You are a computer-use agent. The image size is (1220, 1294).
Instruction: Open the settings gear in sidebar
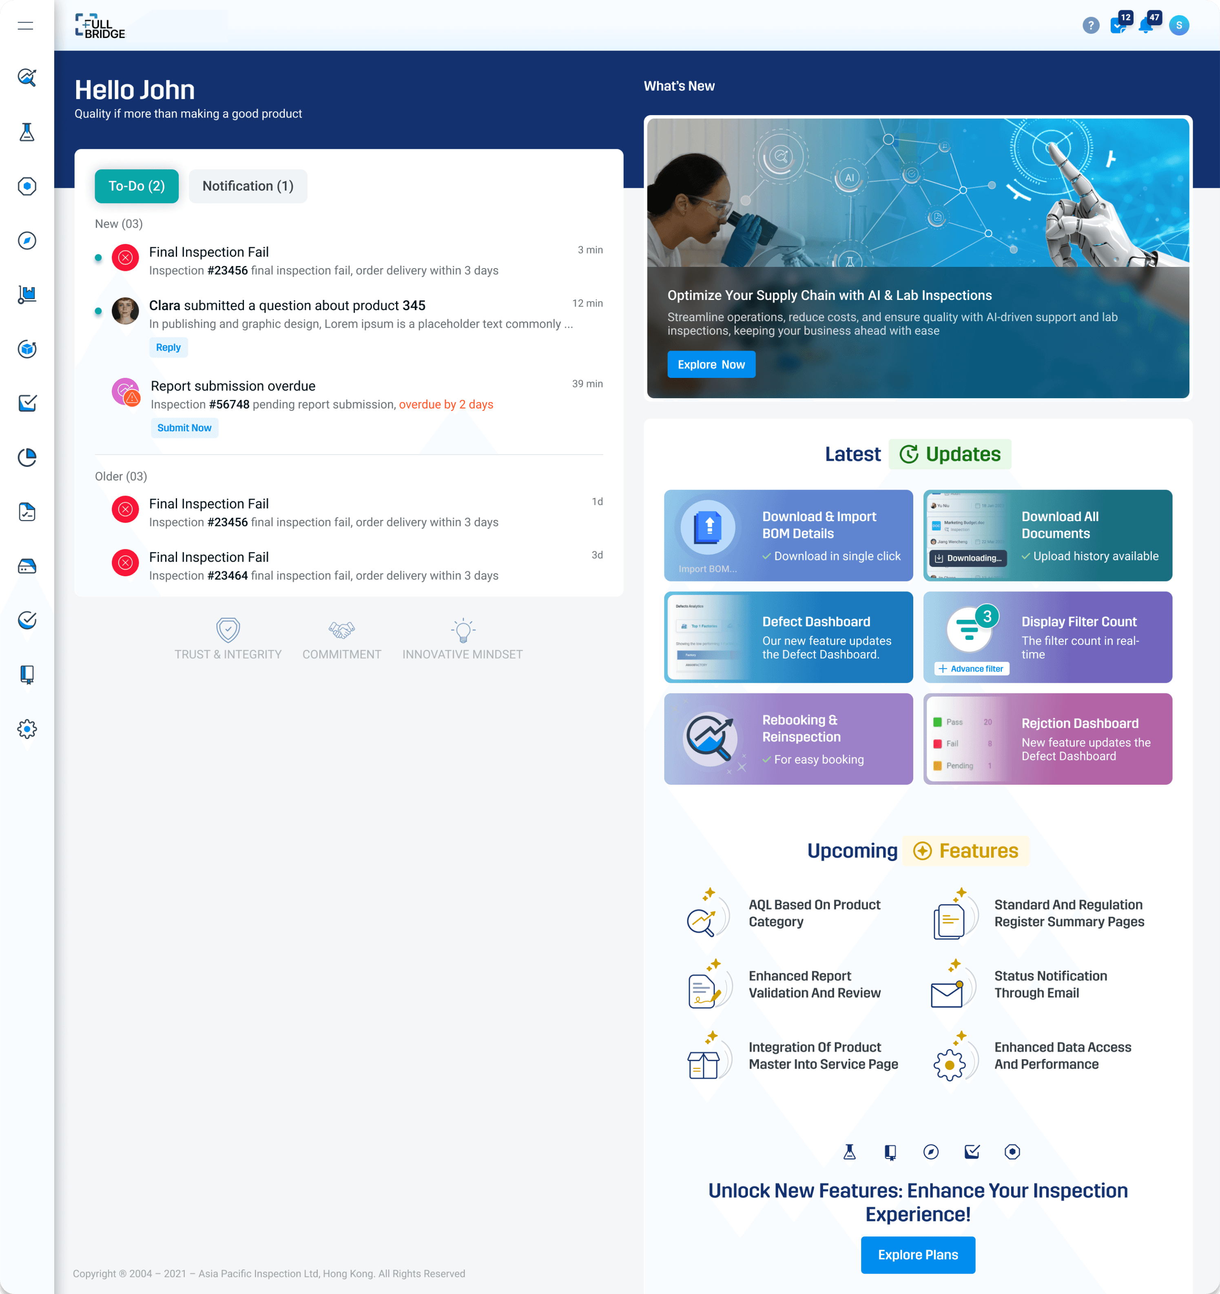[27, 729]
